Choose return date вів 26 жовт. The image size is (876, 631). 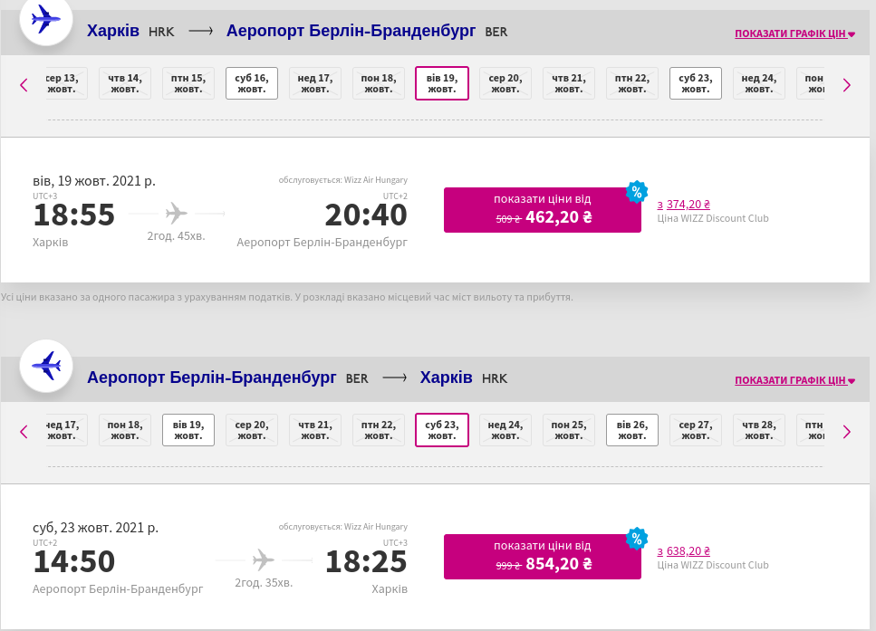[632, 430]
